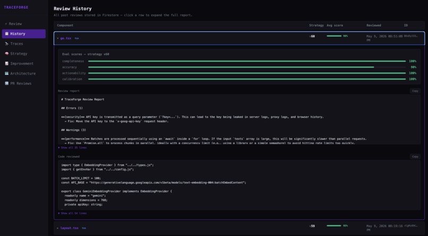This screenshot has height=236, width=428.
Task: Click the '## Errors (1)' line
Action: [72, 108]
